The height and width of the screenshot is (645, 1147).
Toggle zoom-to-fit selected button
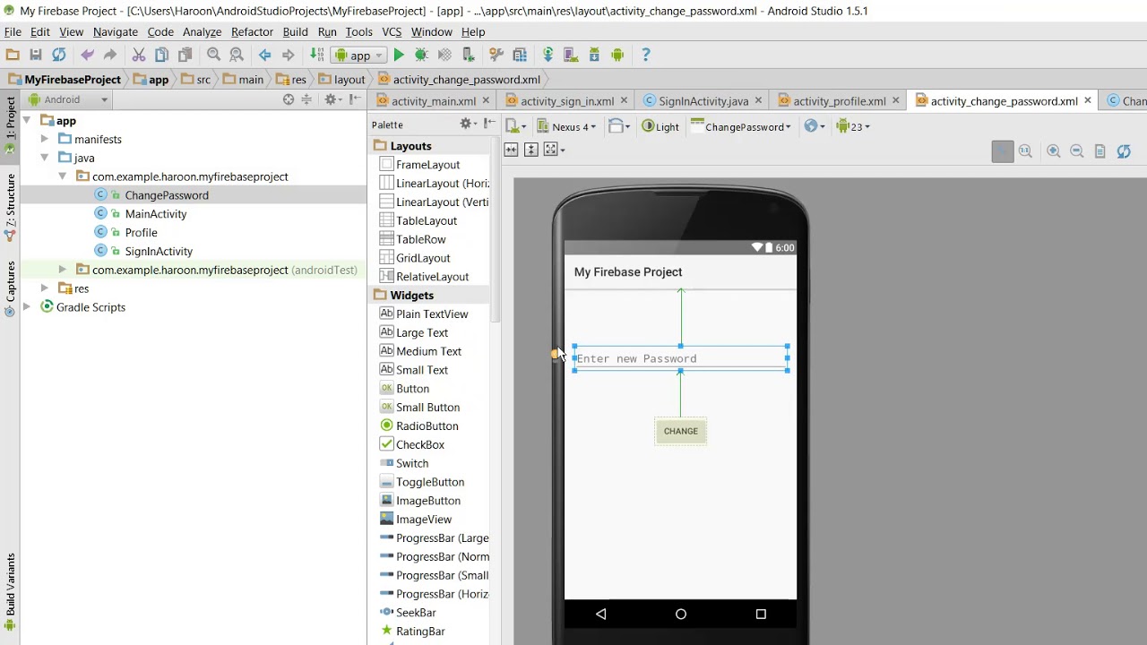tap(1002, 151)
